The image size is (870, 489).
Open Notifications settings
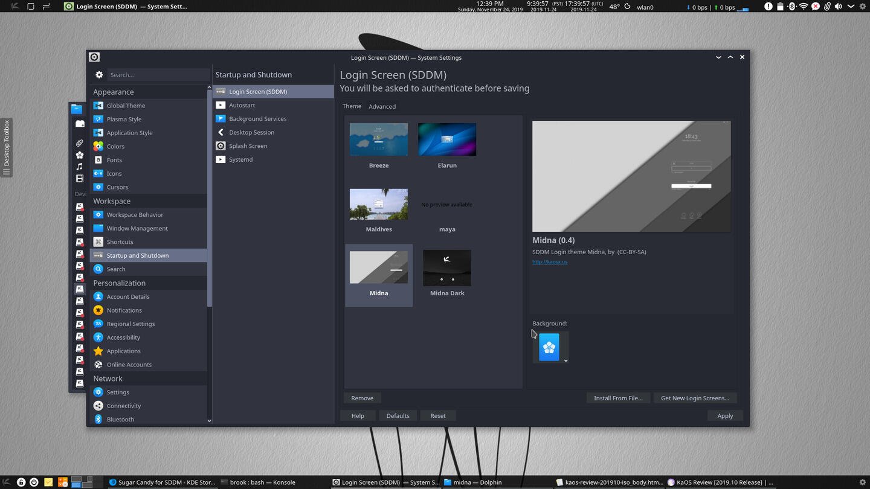coord(148,310)
